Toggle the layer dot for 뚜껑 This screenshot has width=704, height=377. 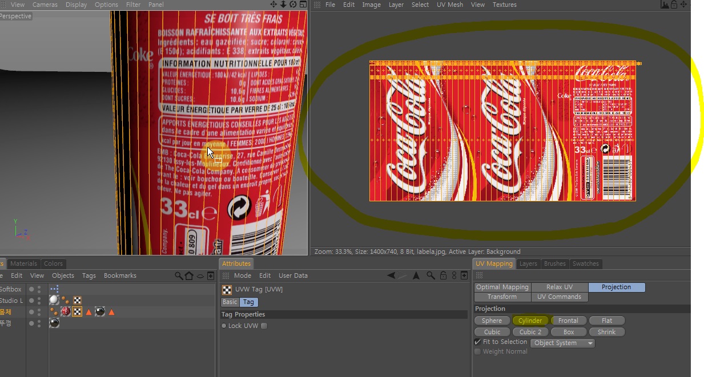(x=31, y=323)
